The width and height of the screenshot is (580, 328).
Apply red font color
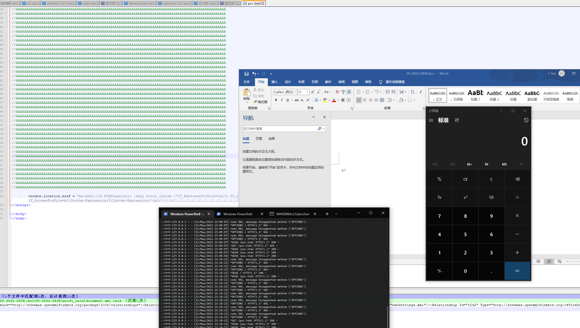tap(334, 100)
